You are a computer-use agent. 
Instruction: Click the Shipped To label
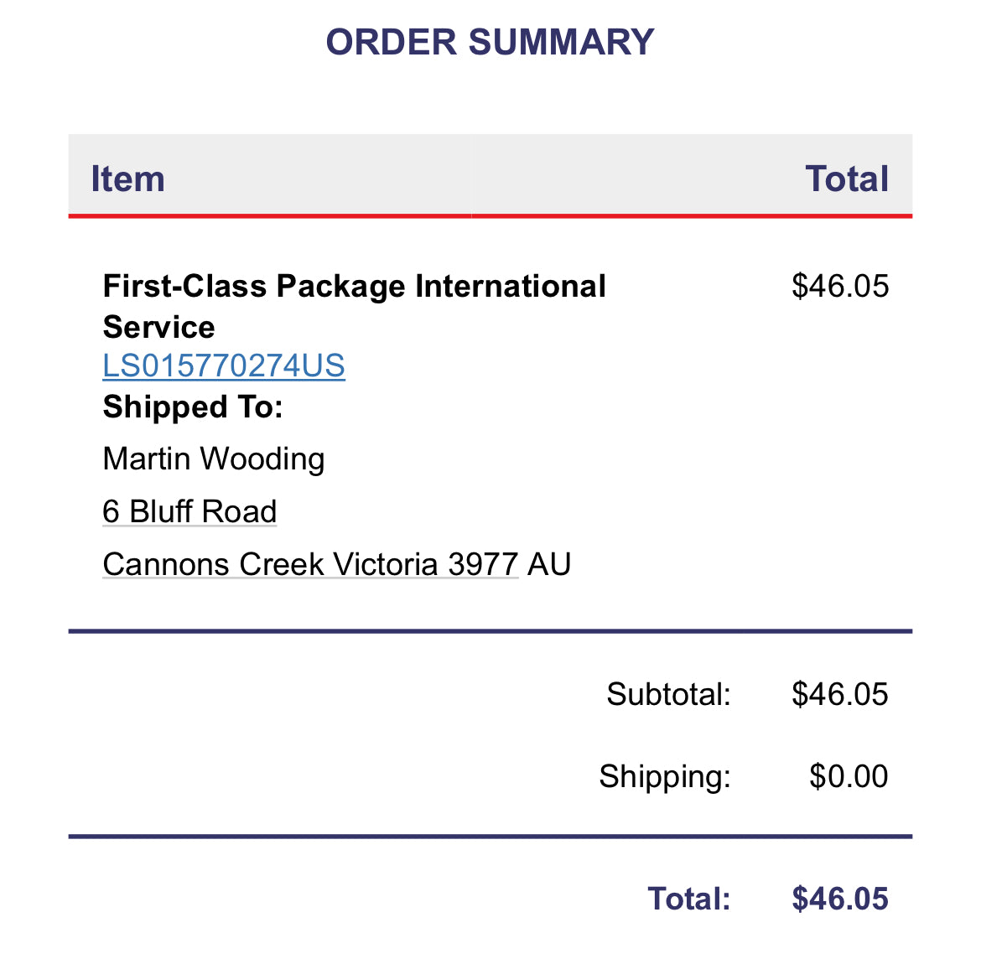click(193, 407)
